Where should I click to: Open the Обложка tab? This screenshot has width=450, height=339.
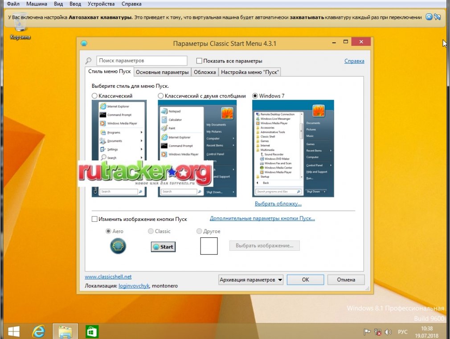click(205, 72)
